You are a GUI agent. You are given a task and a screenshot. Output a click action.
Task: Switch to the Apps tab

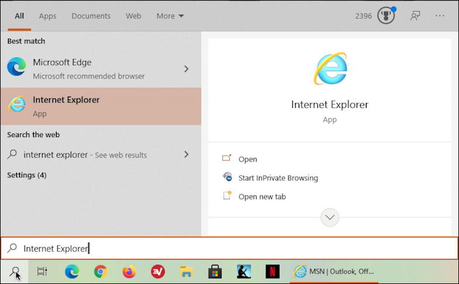(47, 16)
